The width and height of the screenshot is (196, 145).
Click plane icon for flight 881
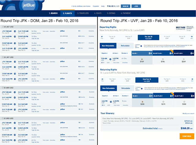(x=102, y=63)
